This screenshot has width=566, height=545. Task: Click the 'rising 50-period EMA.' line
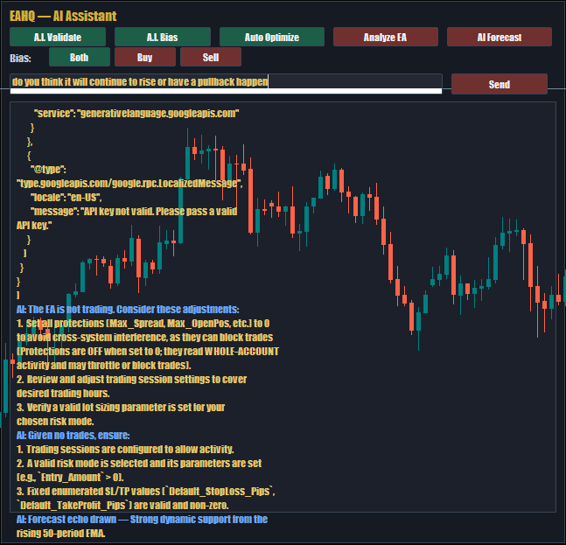pyautogui.click(x=60, y=533)
